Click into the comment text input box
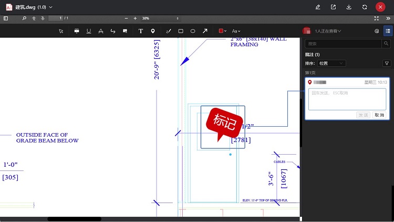The height and width of the screenshot is (222, 394). (347, 99)
